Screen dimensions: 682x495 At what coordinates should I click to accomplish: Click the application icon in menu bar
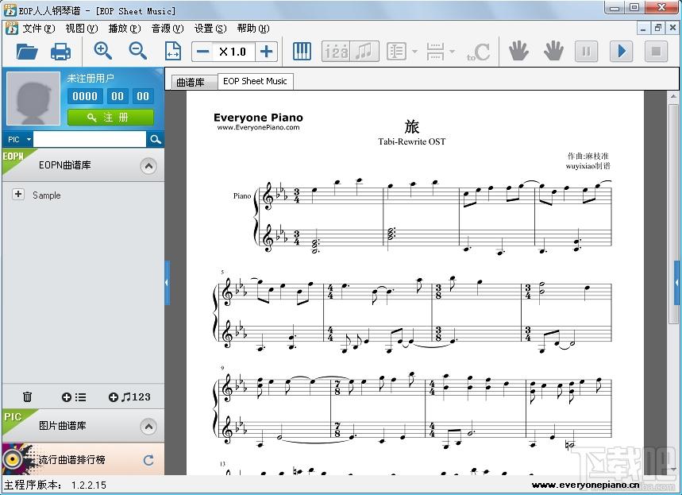click(11, 28)
